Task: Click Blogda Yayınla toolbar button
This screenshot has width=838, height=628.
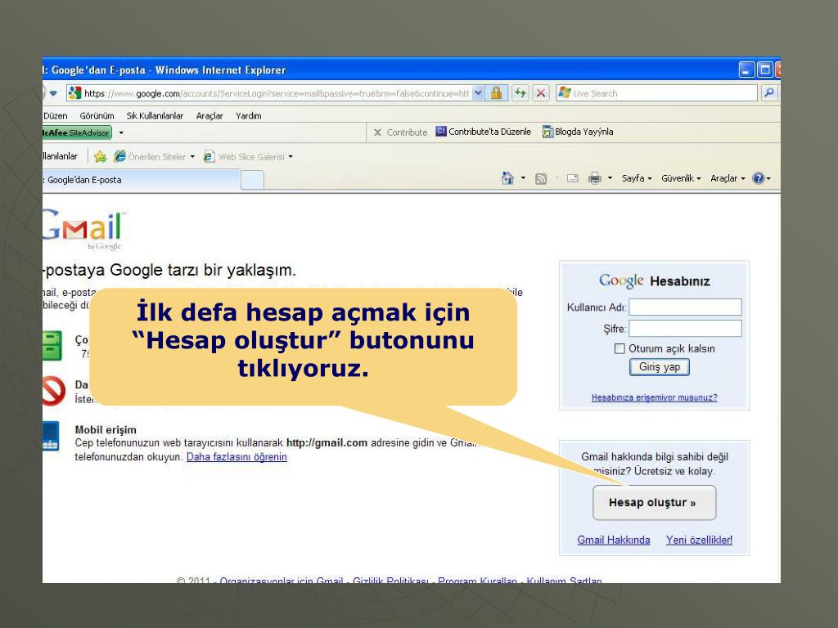Action: point(578,132)
